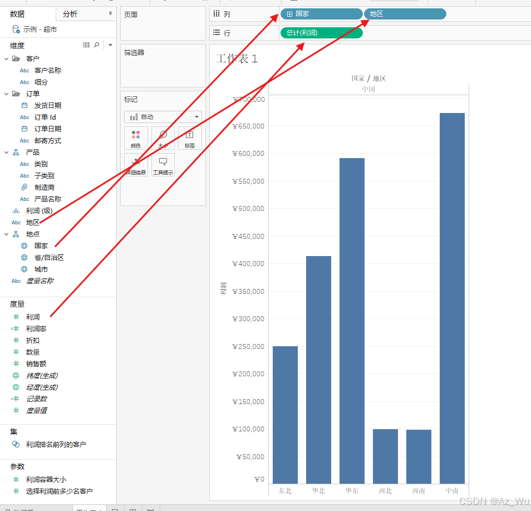Click the 华东 region bar
The image size is (531, 511).
point(352,321)
